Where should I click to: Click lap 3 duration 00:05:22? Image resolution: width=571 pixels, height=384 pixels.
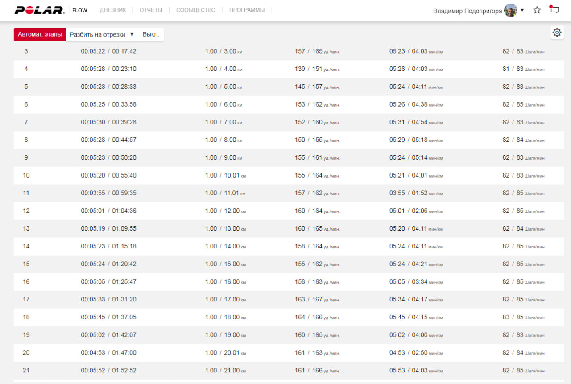coord(93,51)
